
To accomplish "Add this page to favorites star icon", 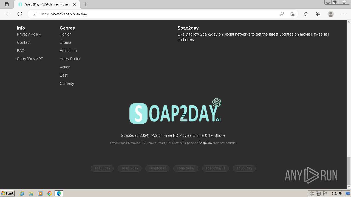I will click(292, 14).
